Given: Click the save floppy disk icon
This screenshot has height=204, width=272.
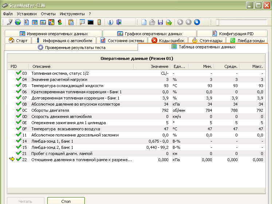Looking at the screenshot, I should (160, 22).
